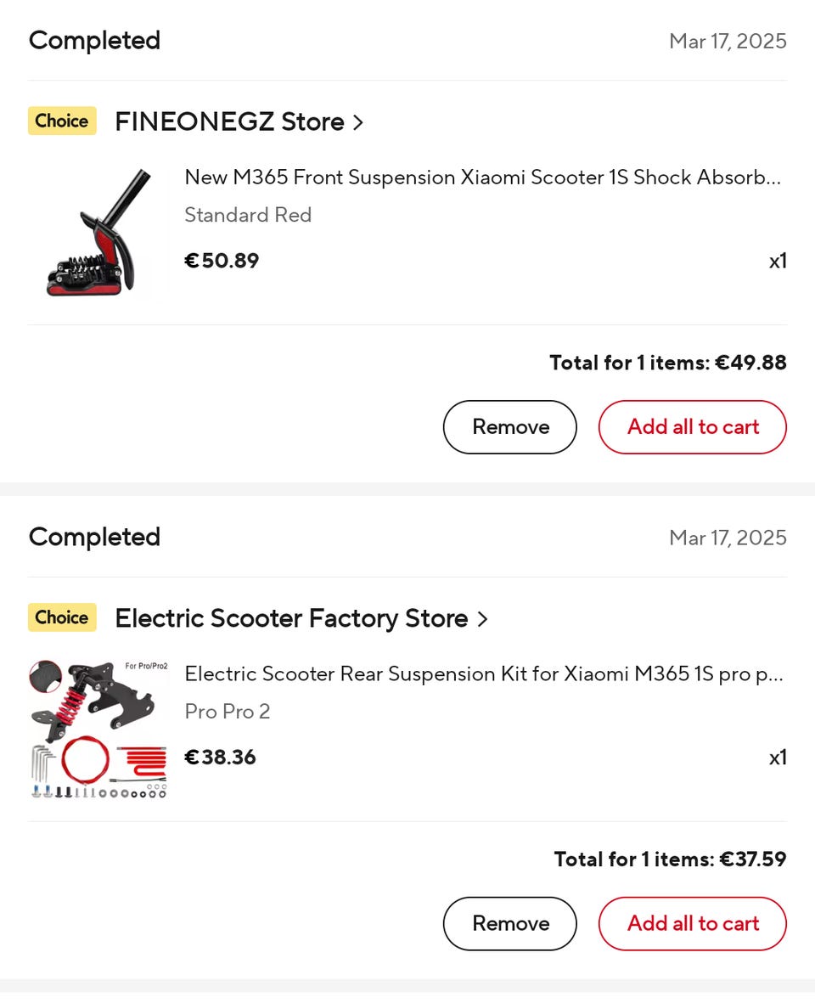
Task: Select the Pro Pro 2 variant text
Action: tap(228, 712)
